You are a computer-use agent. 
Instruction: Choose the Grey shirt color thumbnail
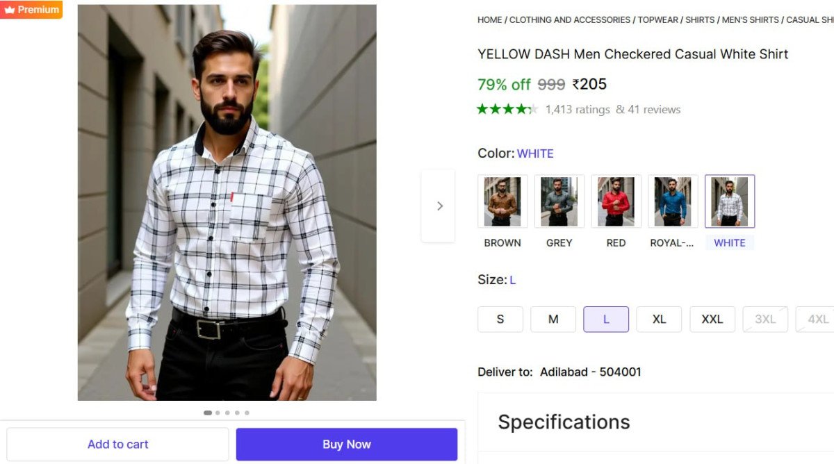pos(559,201)
